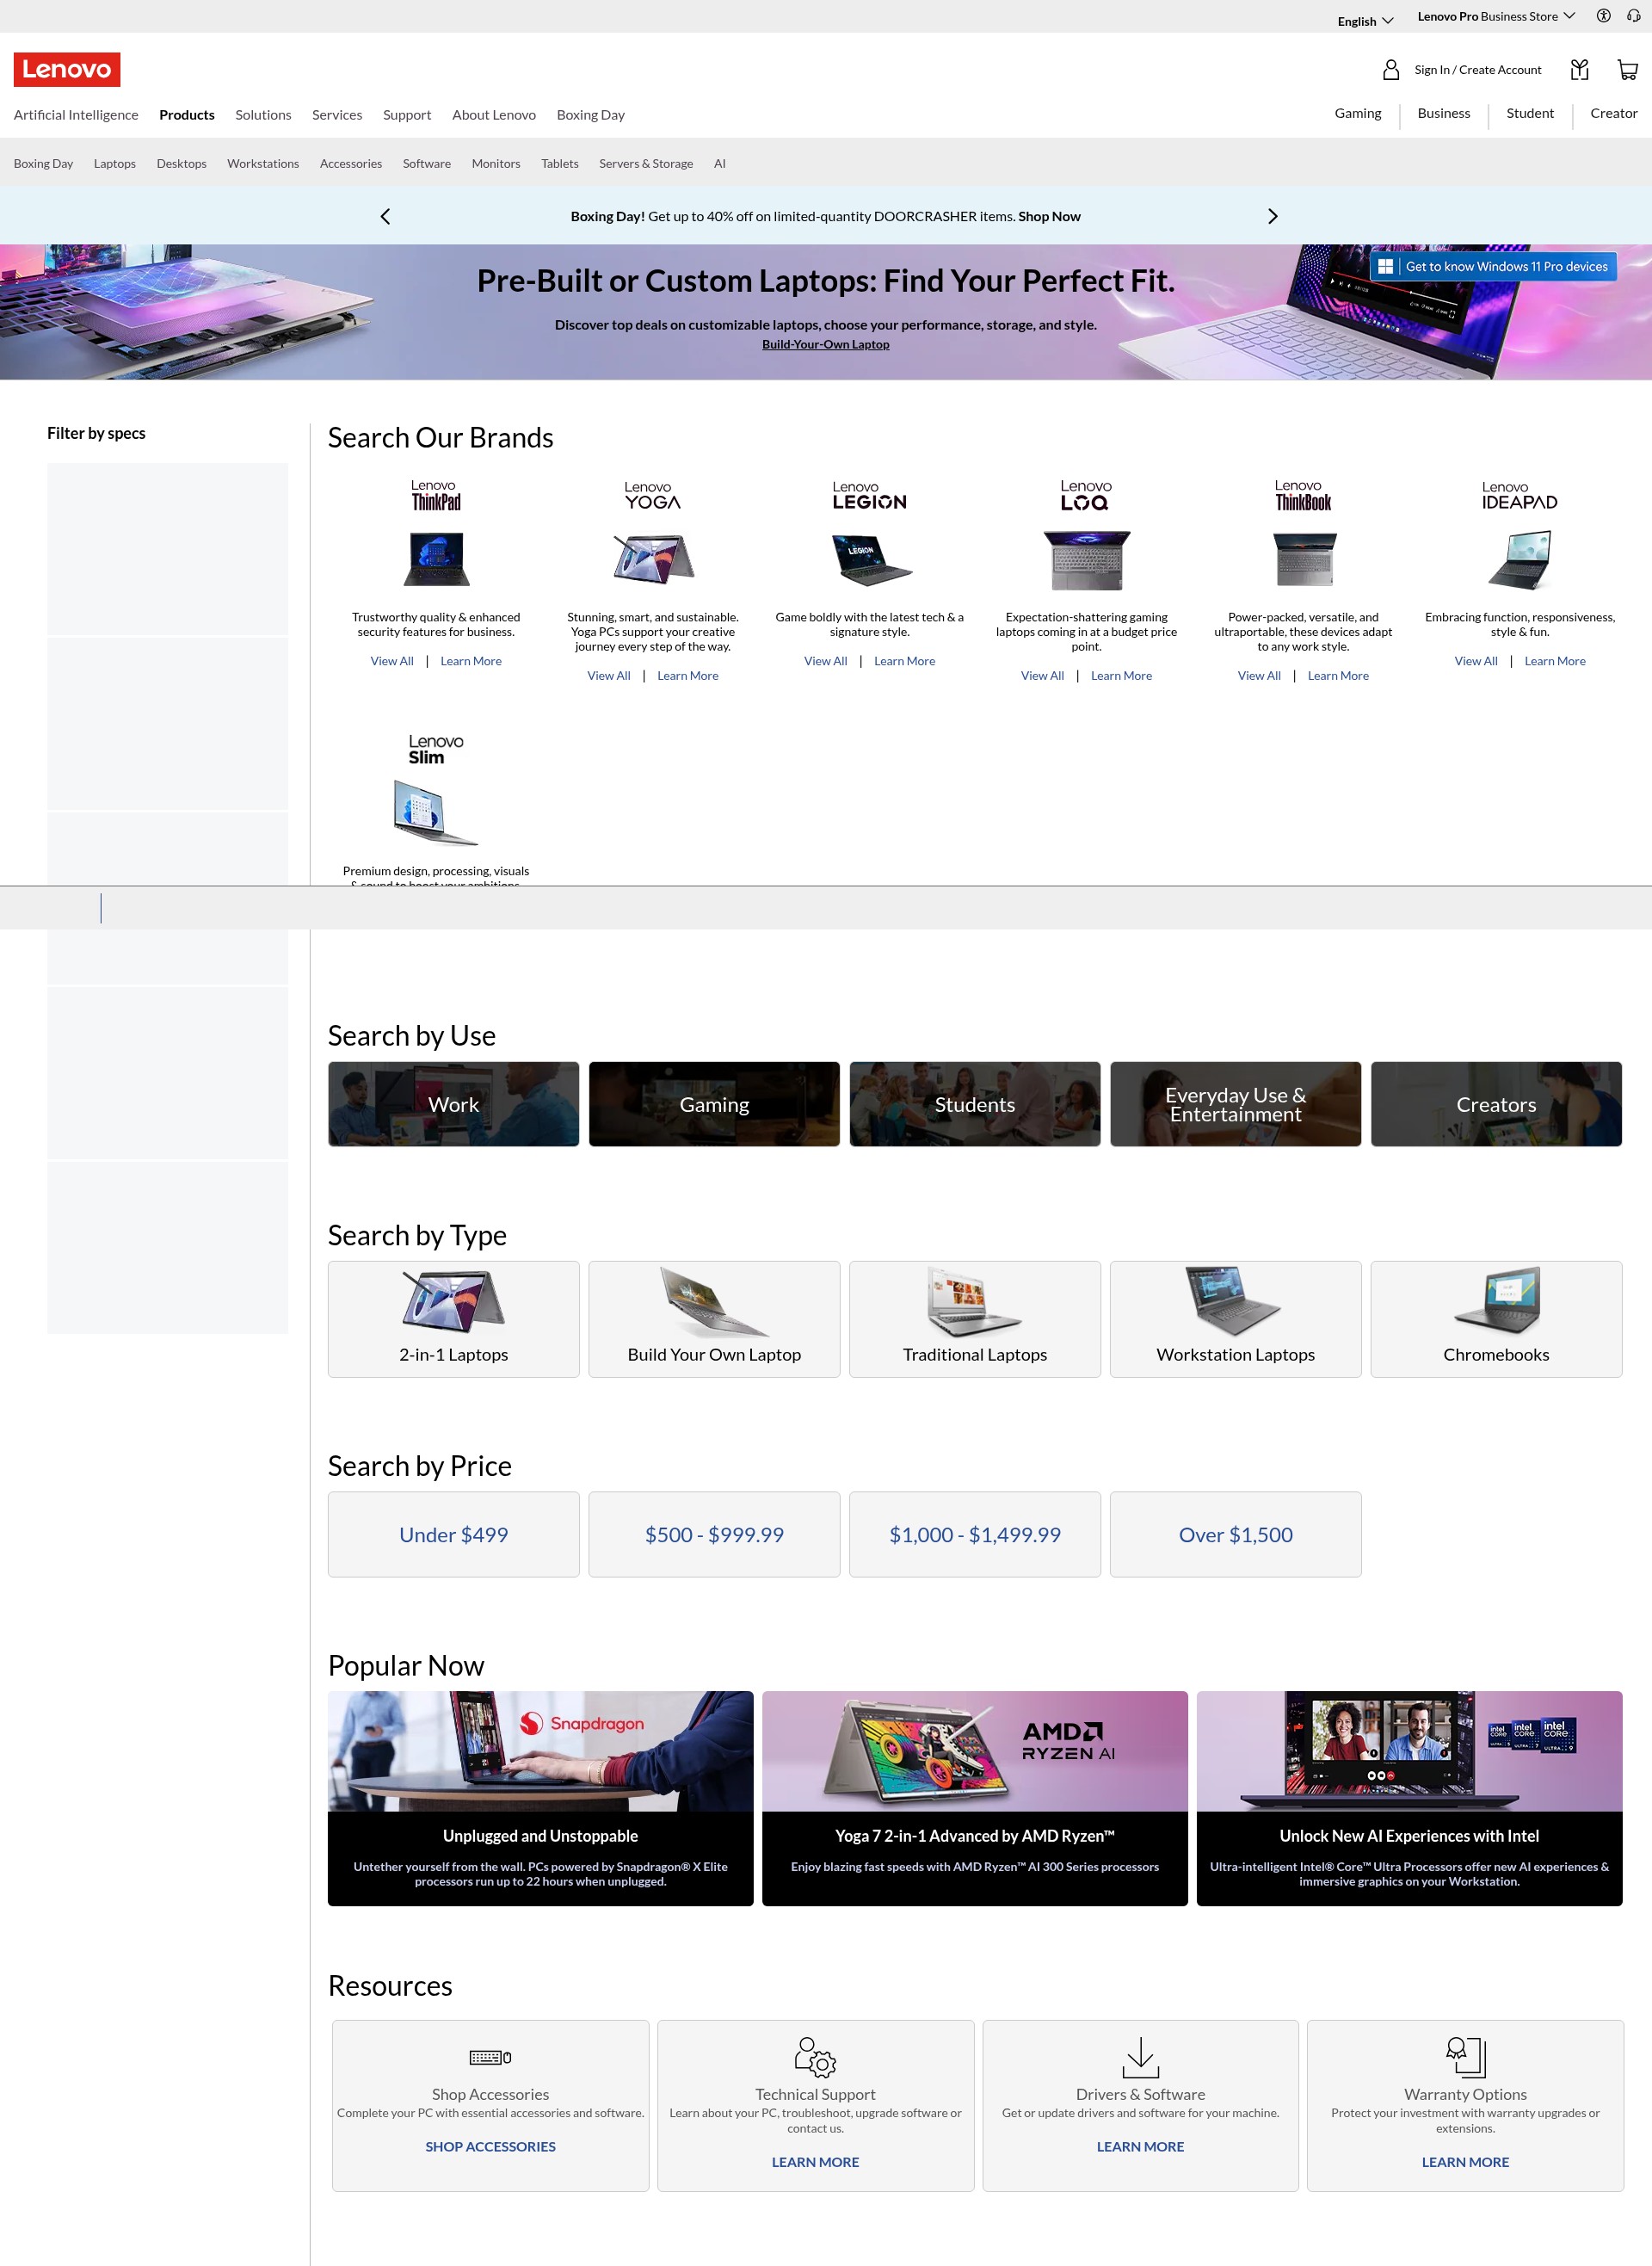Select the Chromebooks type card
This screenshot has height=2266, width=1652.
[1496, 1319]
